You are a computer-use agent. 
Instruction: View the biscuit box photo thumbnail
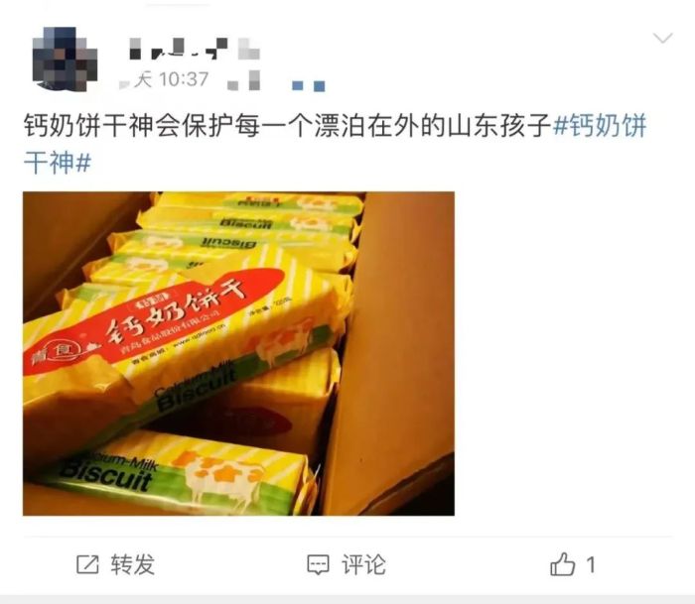click(238, 353)
